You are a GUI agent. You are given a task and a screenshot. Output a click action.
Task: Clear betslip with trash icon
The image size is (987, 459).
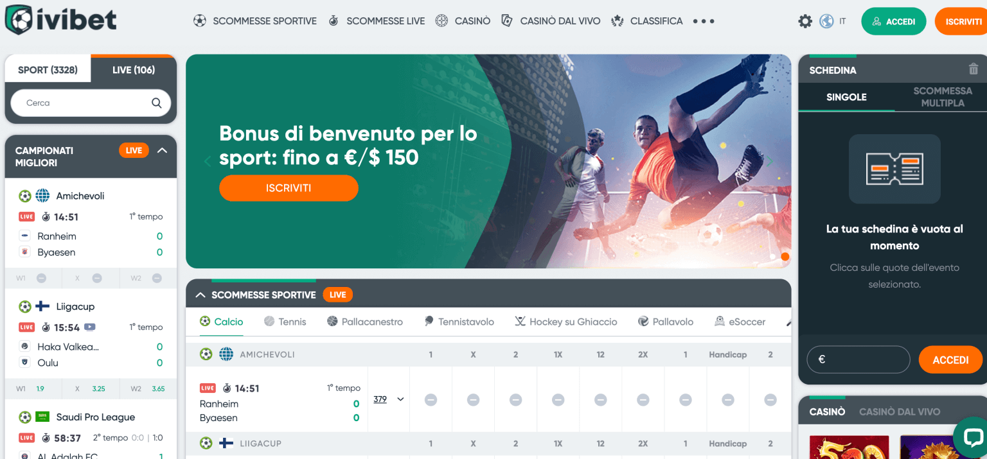click(973, 69)
